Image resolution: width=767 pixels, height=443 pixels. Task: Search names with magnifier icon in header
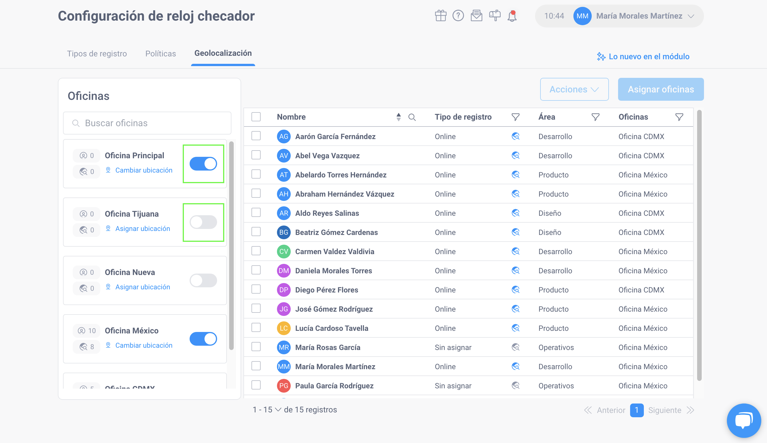click(x=412, y=117)
